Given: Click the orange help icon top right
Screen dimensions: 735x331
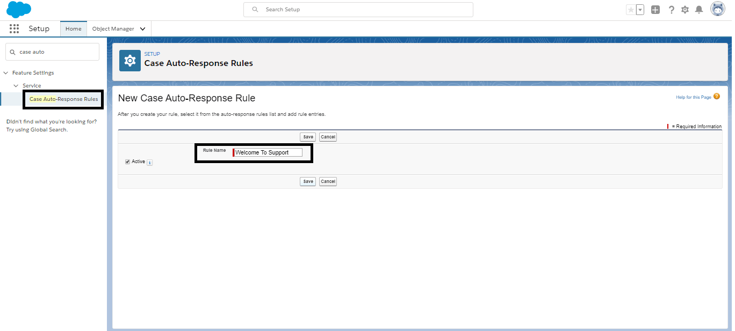Looking at the screenshot, I should pyautogui.click(x=717, y=97).
